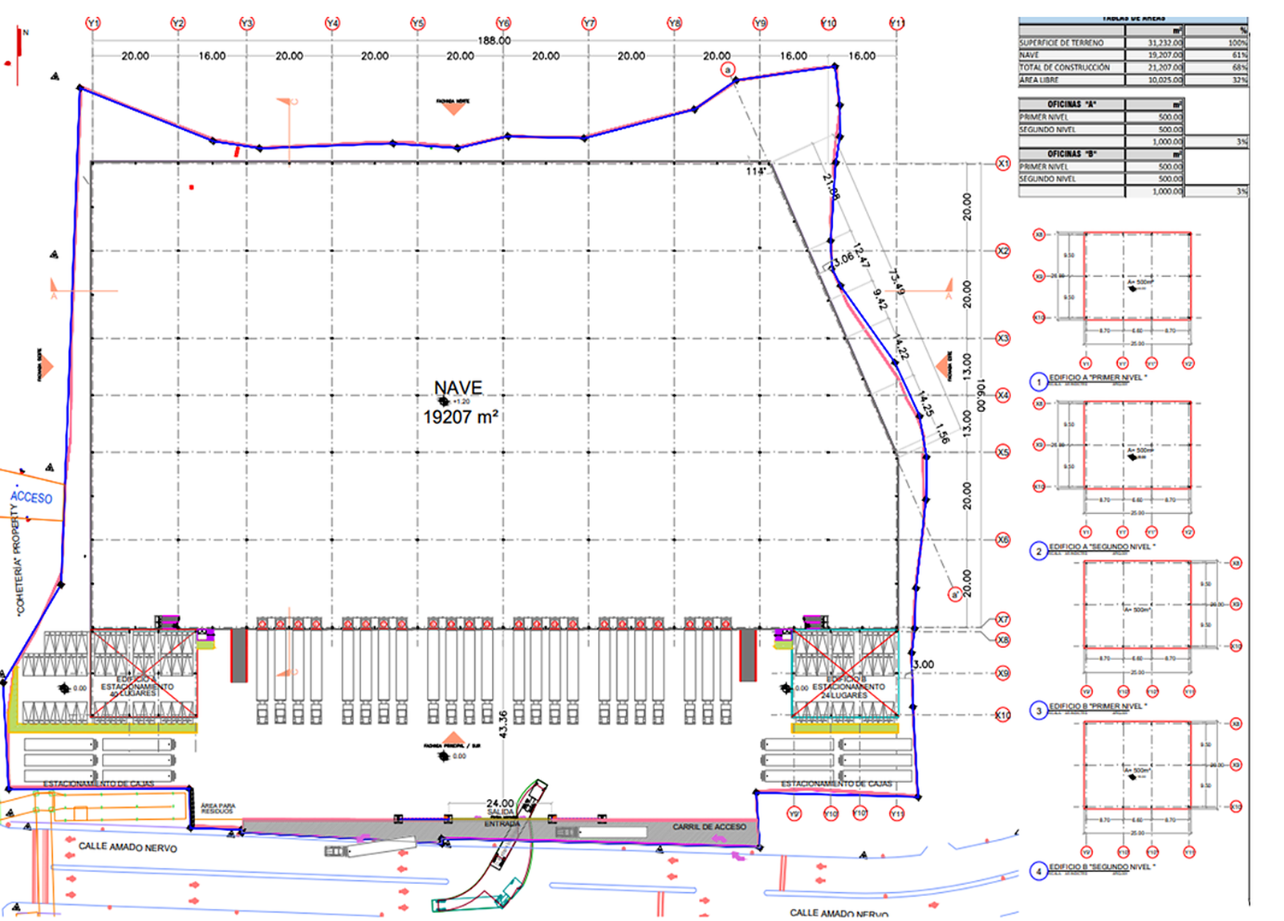Click the Y6 grid axis bubble

(x=503, y=23)
